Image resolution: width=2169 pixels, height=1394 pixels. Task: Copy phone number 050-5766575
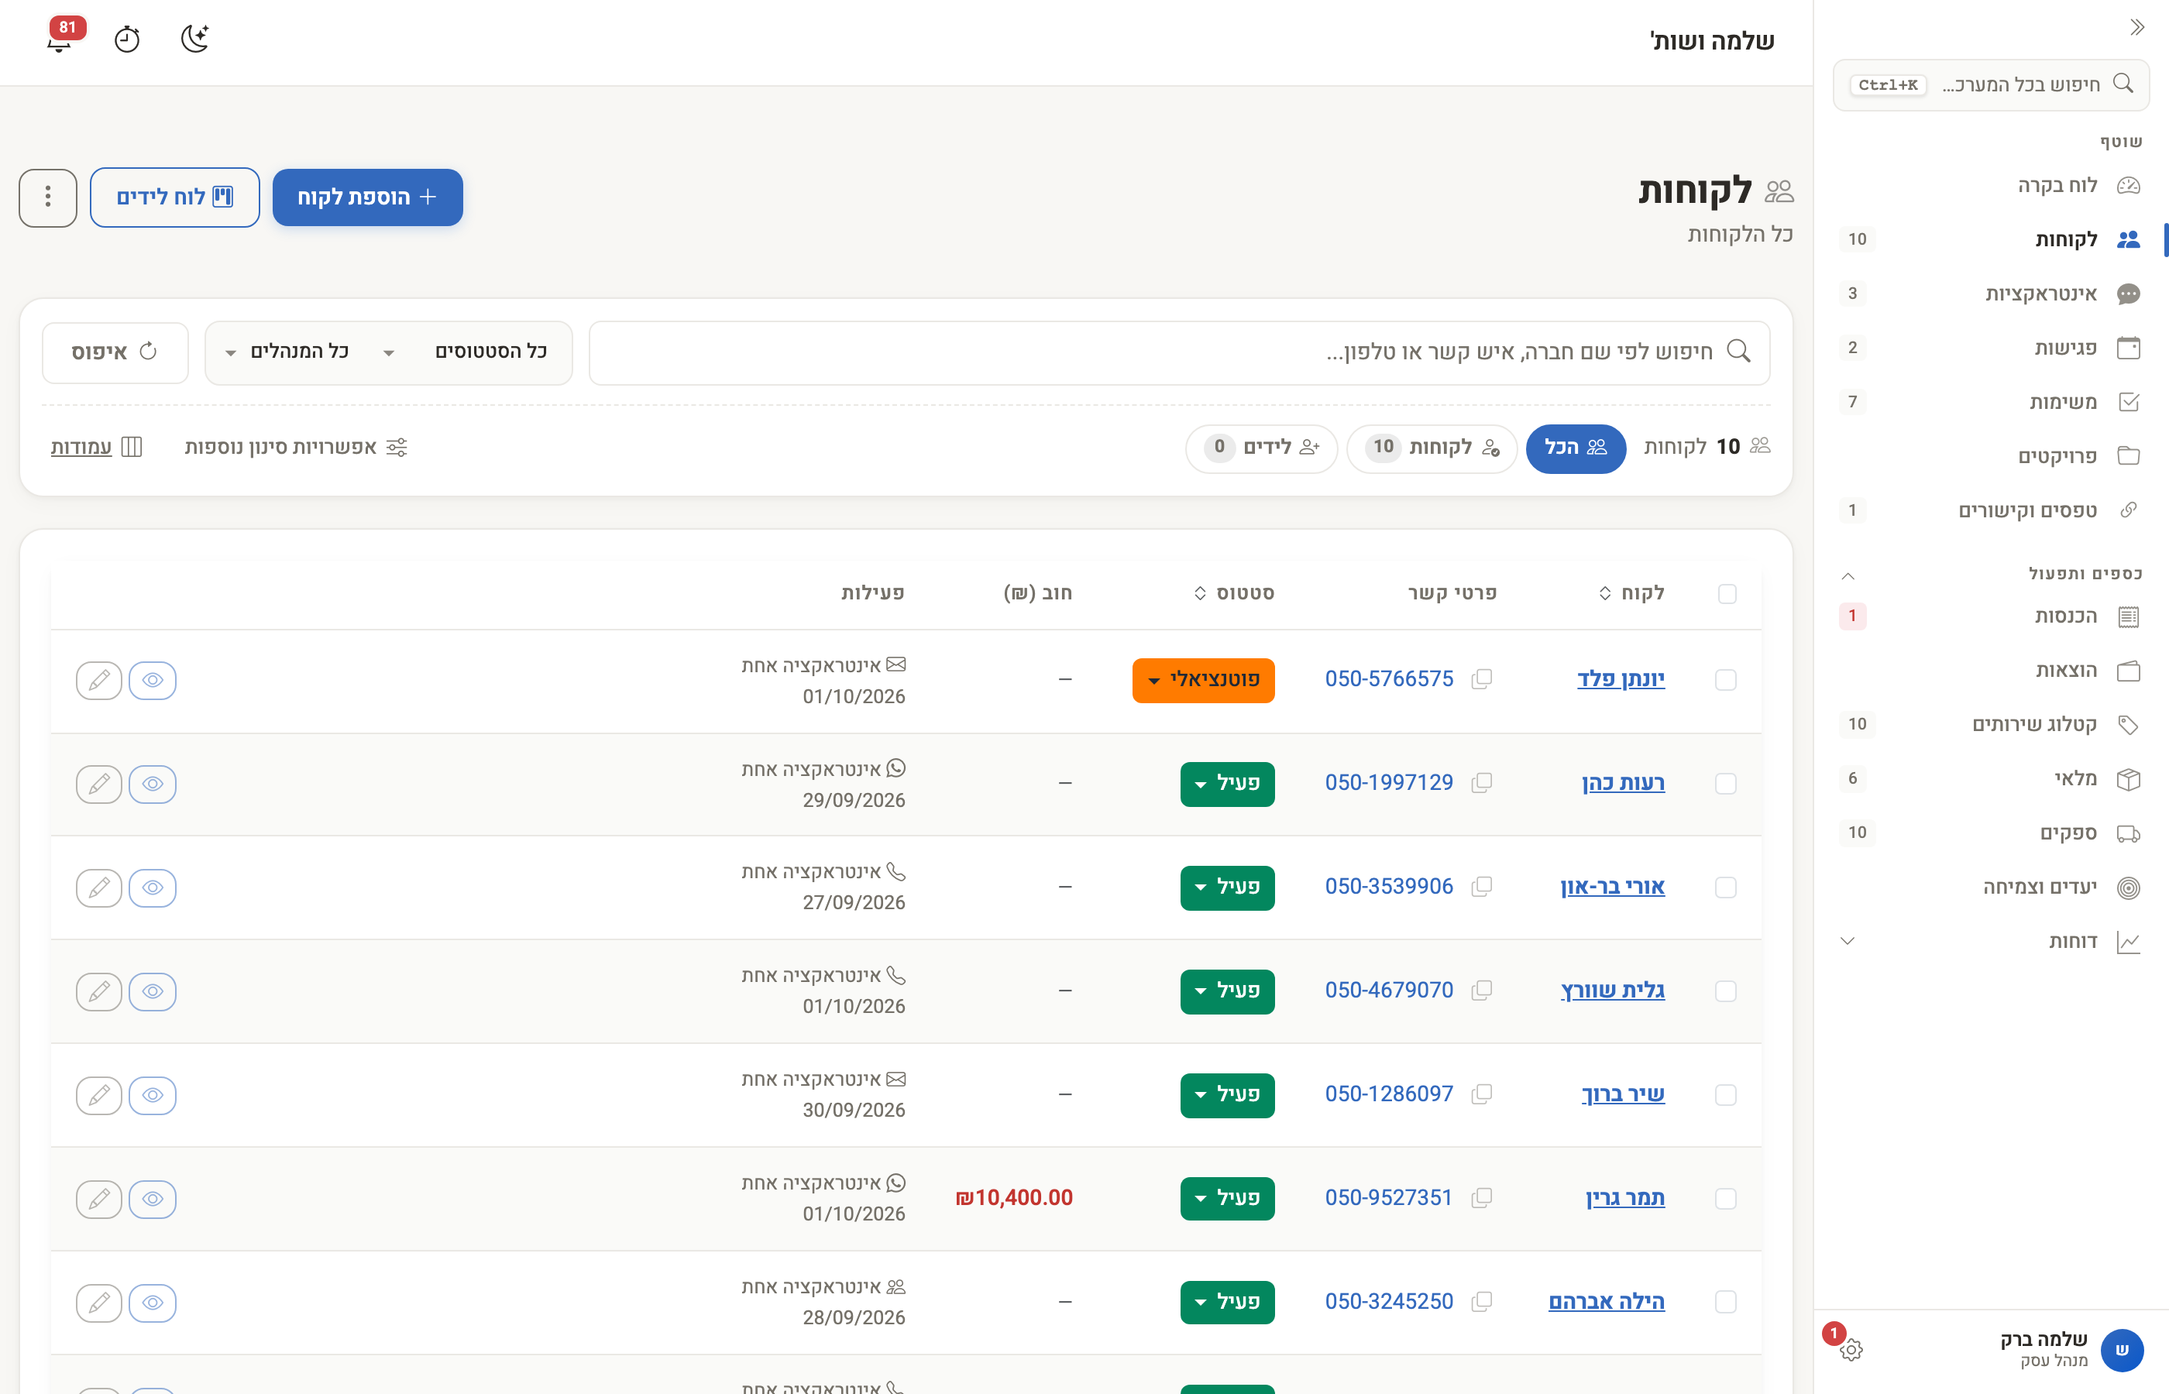[1482, 679]
